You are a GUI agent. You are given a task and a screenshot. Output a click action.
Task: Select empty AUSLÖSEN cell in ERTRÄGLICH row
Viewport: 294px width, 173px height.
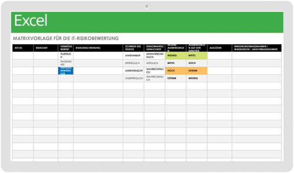pos(220,63)
